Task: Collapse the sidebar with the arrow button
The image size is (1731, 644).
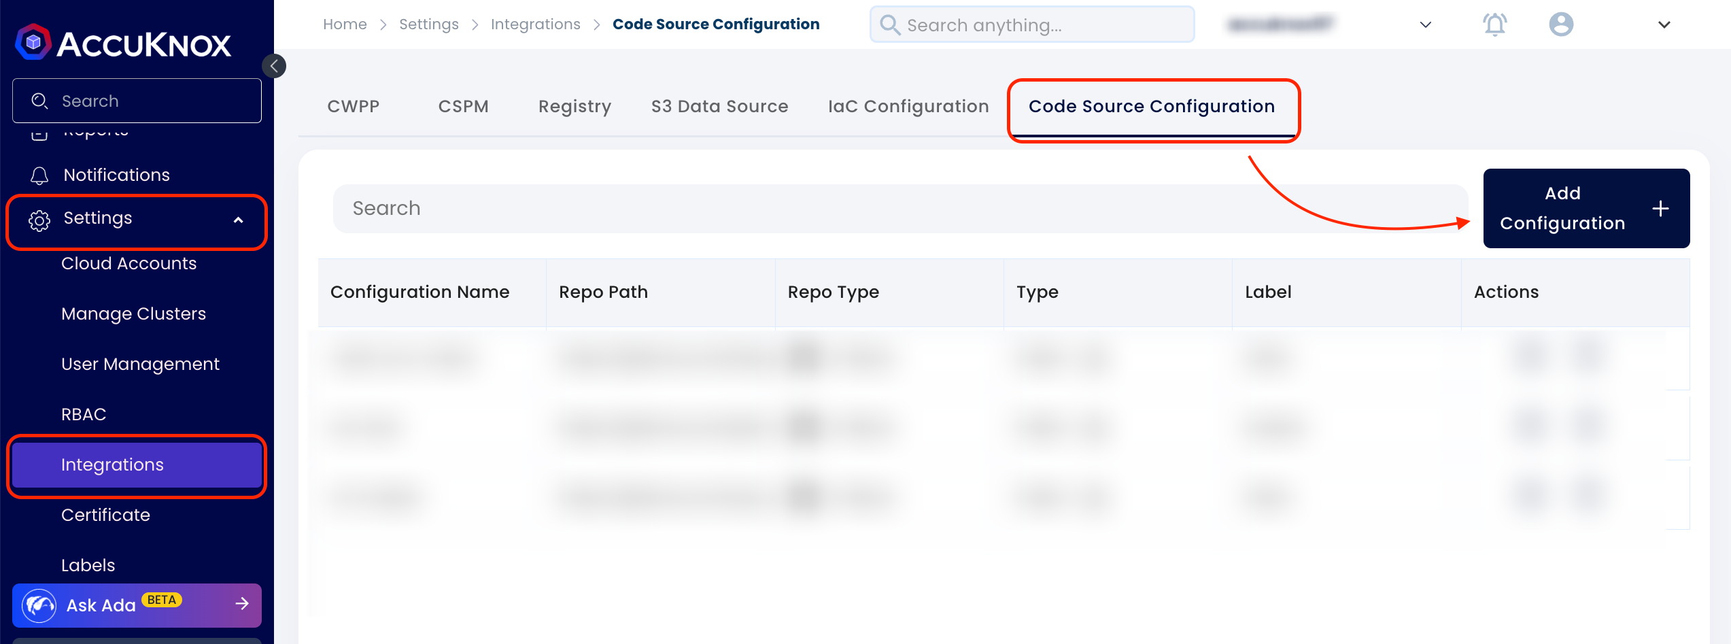Action: [x=274, y=66]
